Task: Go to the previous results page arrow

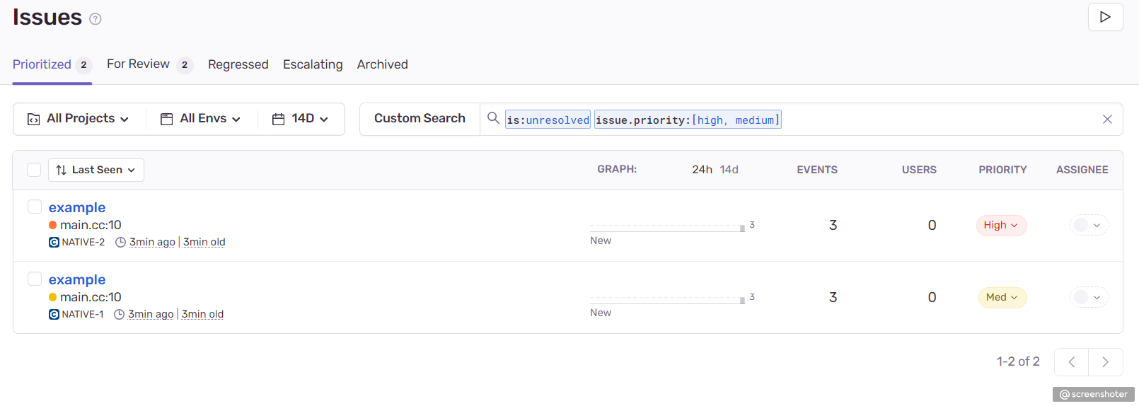Action: point(1071,362)
